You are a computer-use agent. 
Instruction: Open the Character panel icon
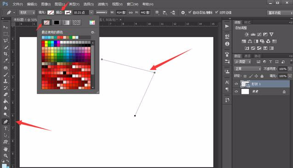(227, 82)
